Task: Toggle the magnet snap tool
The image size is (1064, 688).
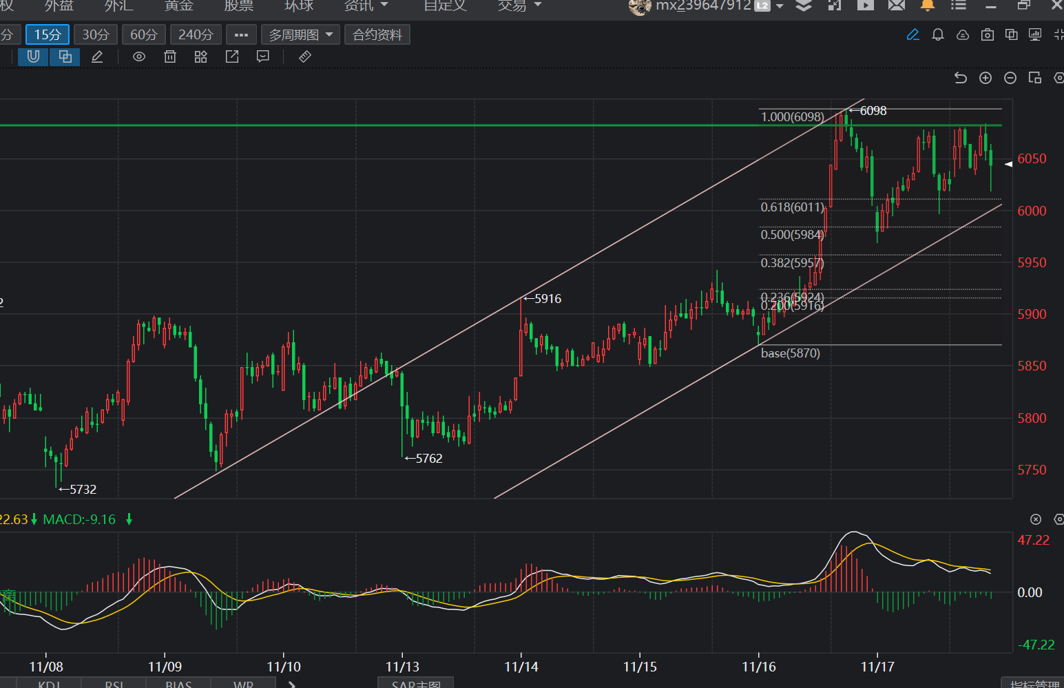Action: pyautogui.click(x=33, y=56)
